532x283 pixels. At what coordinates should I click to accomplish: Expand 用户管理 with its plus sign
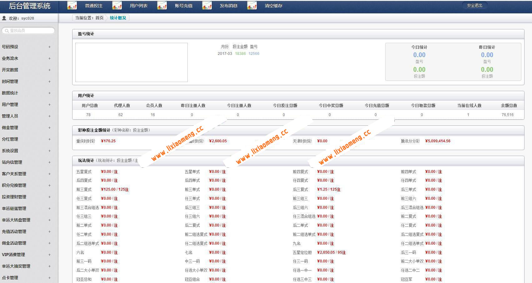click(49, 105)
